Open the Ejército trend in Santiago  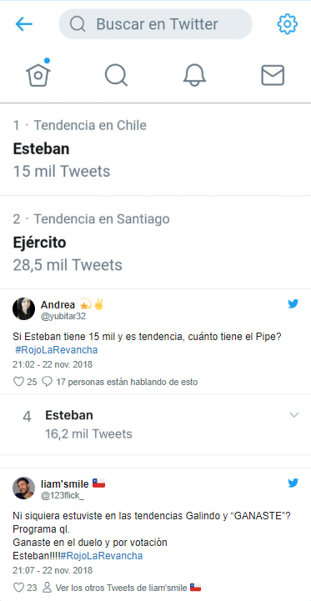click(155, 243)
